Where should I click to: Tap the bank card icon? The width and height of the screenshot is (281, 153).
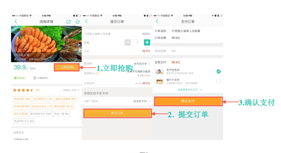159,82
